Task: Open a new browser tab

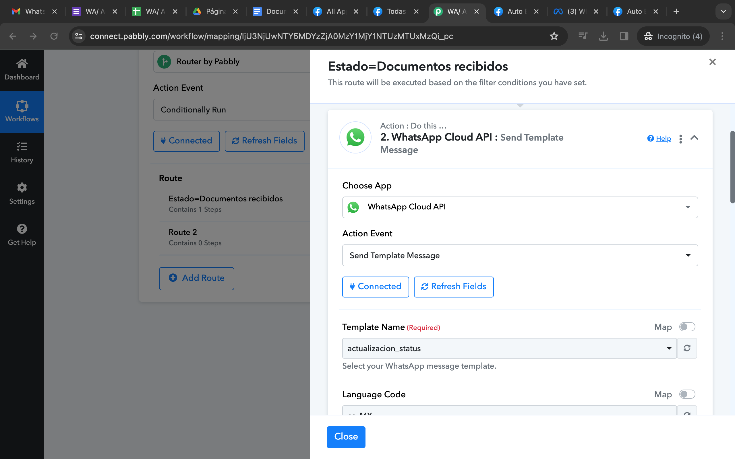Action: [x=676, y=11]
